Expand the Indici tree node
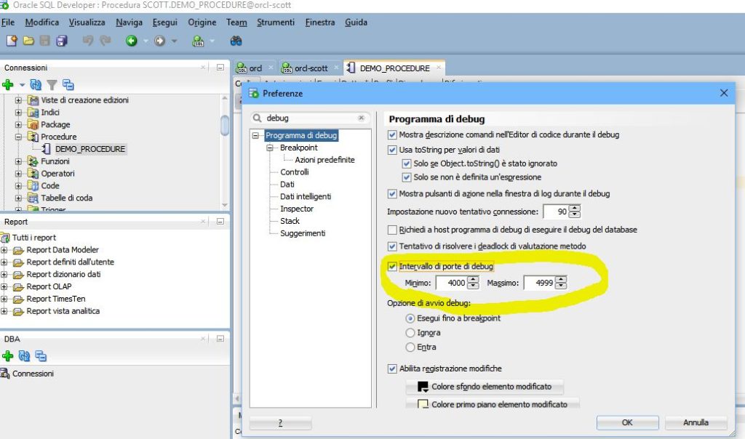The image size is (745, 439). point(18,113)
